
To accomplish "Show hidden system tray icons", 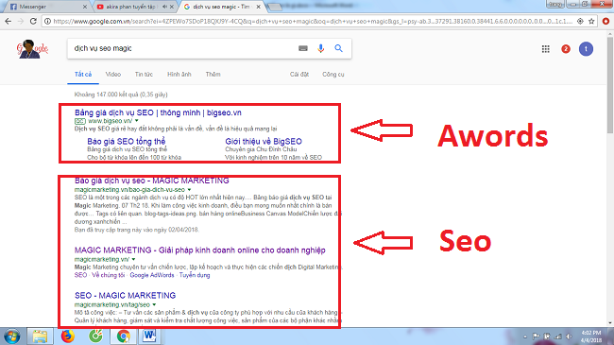I will tap(525, 336).
